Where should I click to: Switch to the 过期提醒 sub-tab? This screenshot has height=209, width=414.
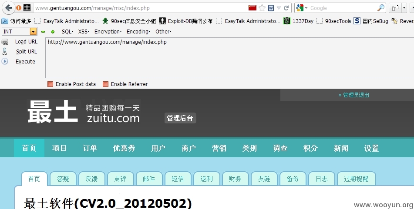(x=356, y=179)
